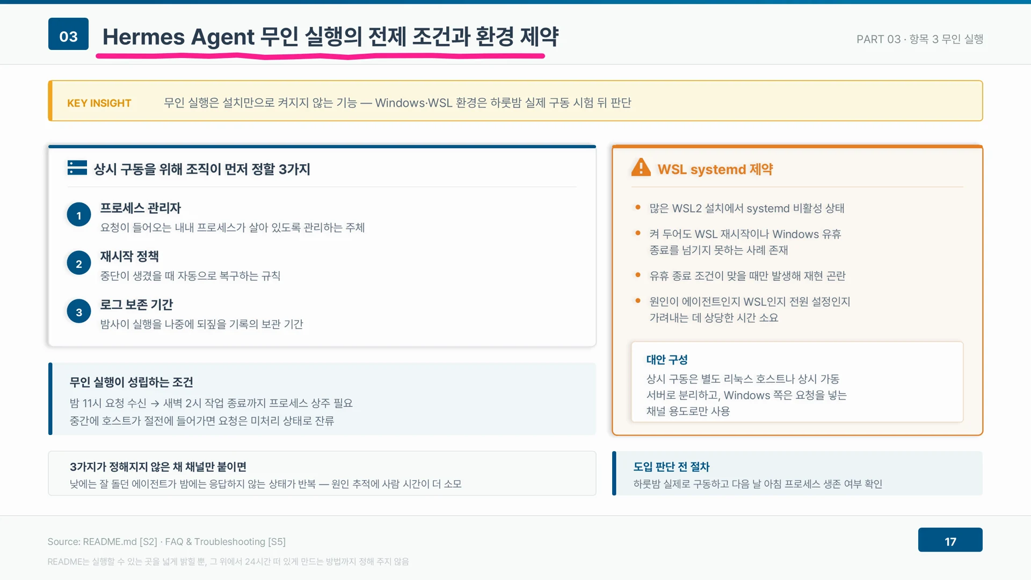
Task: Select the slide title Hermes Agent 무인 실행의 전제 조건과 환경 제약
Action: 330,37
